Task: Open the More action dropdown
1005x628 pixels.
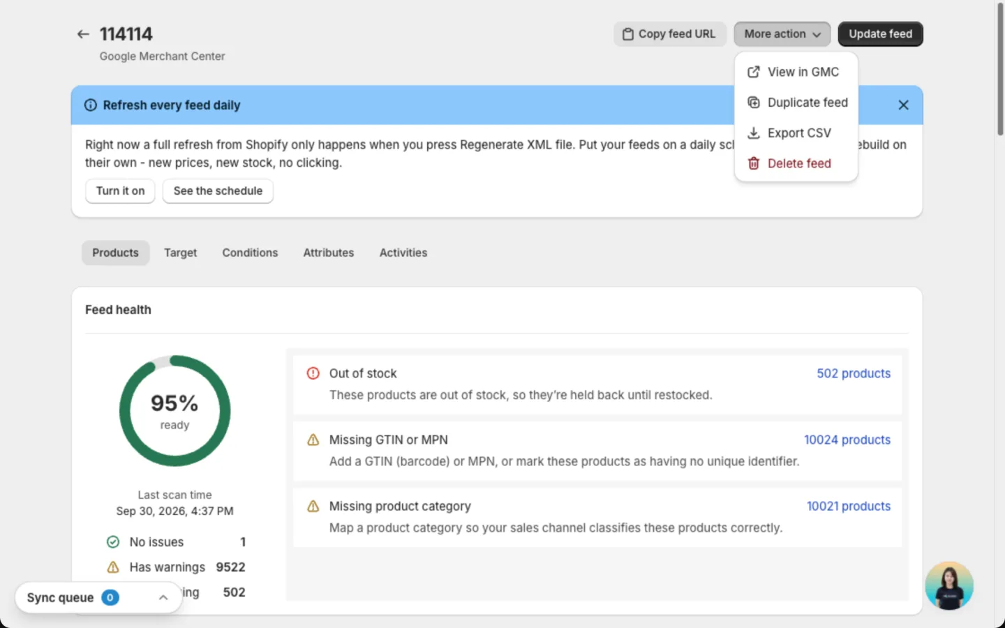Action: pos(782,34)
